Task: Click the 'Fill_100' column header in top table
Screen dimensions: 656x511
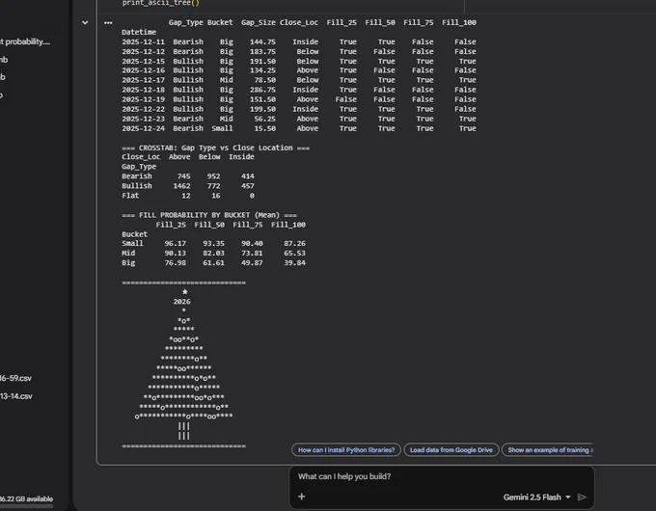Action: click(459, 22)
